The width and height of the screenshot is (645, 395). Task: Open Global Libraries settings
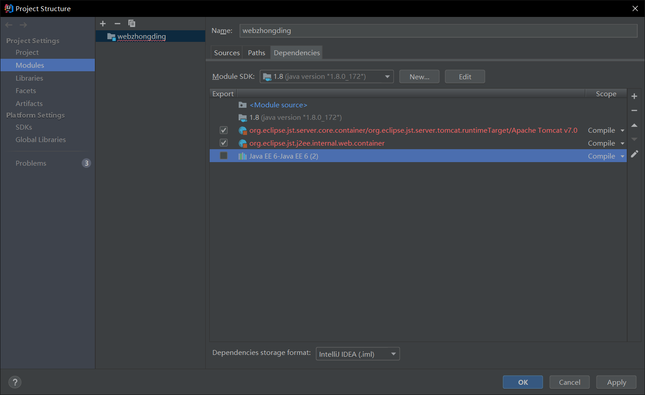(41, 139)
